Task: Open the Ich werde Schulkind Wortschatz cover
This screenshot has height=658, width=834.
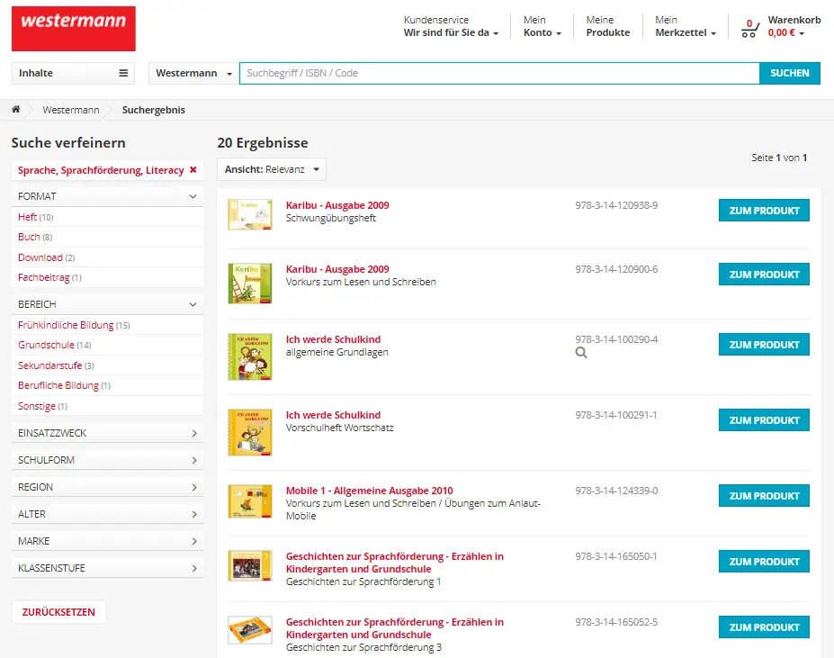Action: 249,431
